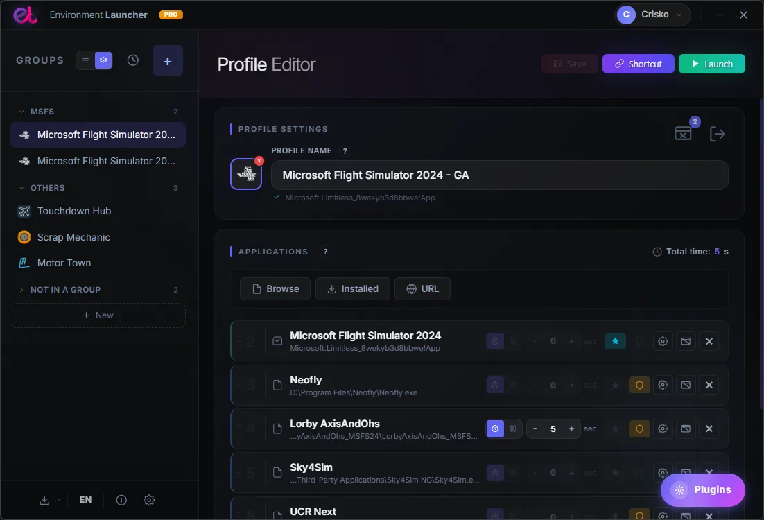Increase Lorby AxisAndOhs delay with plus

[x=571, y=429]
